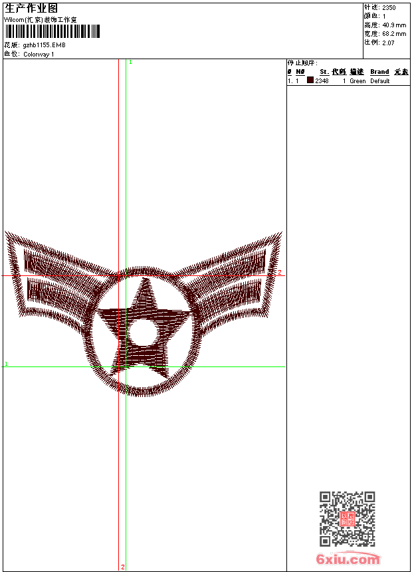Click the dark maroon thread colour swatch
412x572 pixels.
pyautogui.click(x=310, y=80)
